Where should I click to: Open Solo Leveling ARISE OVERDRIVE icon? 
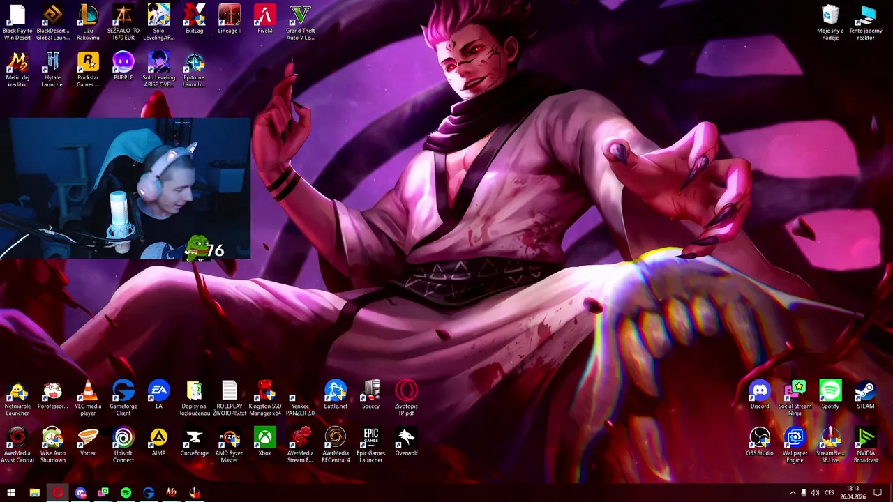[x=159, y=70]
